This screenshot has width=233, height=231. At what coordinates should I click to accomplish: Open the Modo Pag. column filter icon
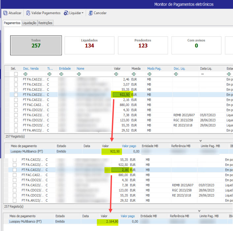149,74
